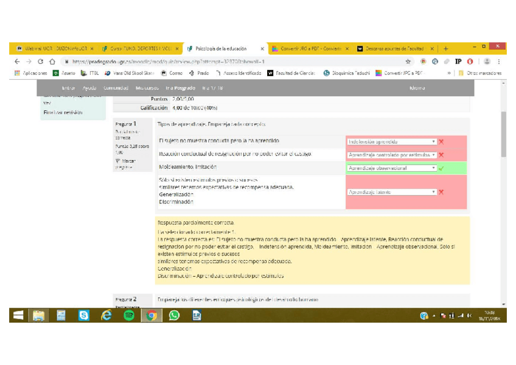
Task: Open Skype from the taskbar
Action: (83, 315)
